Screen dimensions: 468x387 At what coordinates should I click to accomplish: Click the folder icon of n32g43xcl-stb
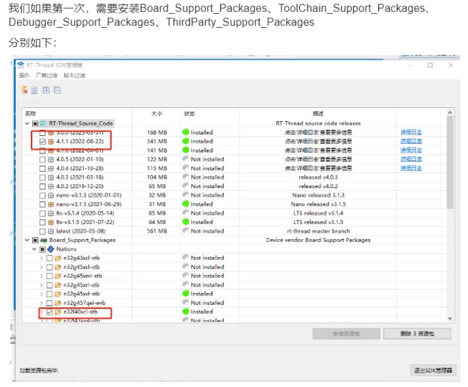[58, 258]
